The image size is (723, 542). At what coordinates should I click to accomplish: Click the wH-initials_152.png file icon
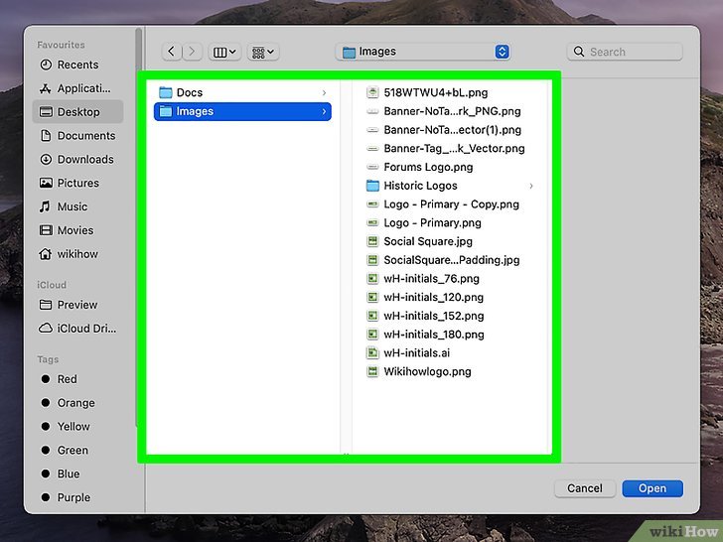(372, 316)
